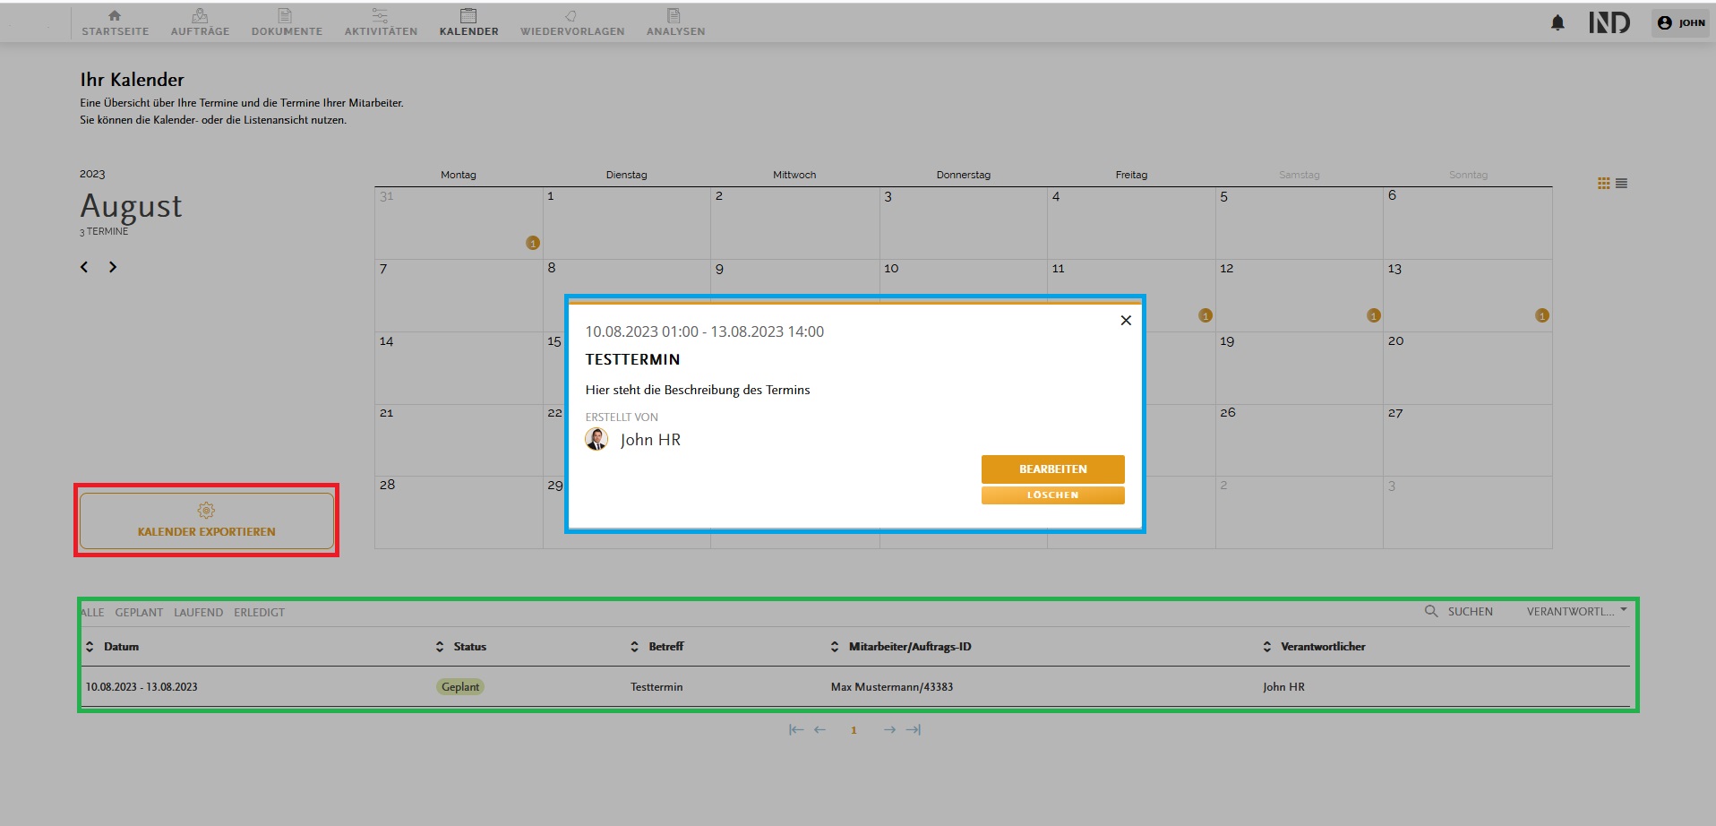Open notifications via the bell icon

1557,23
